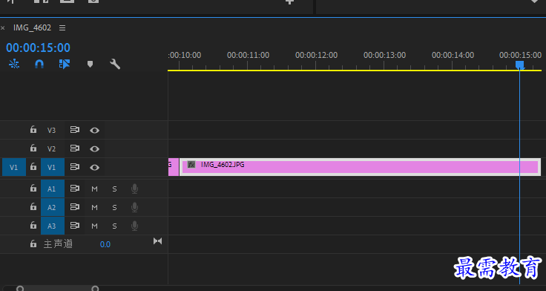Toggle sync lock for track V1
This screenshot has height=291, width=546.
pos(74,167)
